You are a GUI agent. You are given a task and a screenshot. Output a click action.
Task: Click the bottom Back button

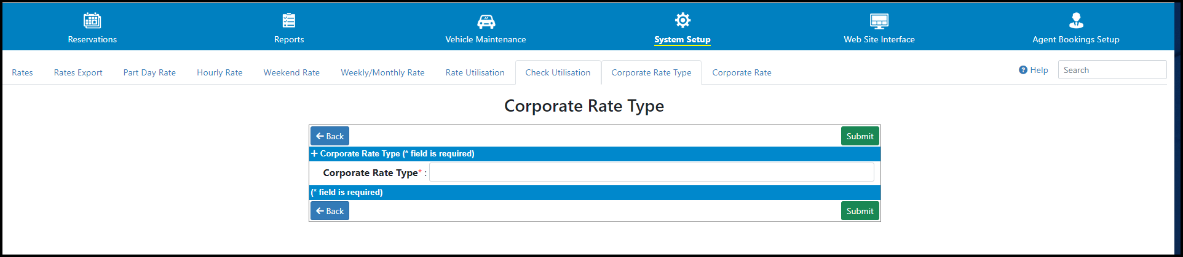tap(330, 211)
